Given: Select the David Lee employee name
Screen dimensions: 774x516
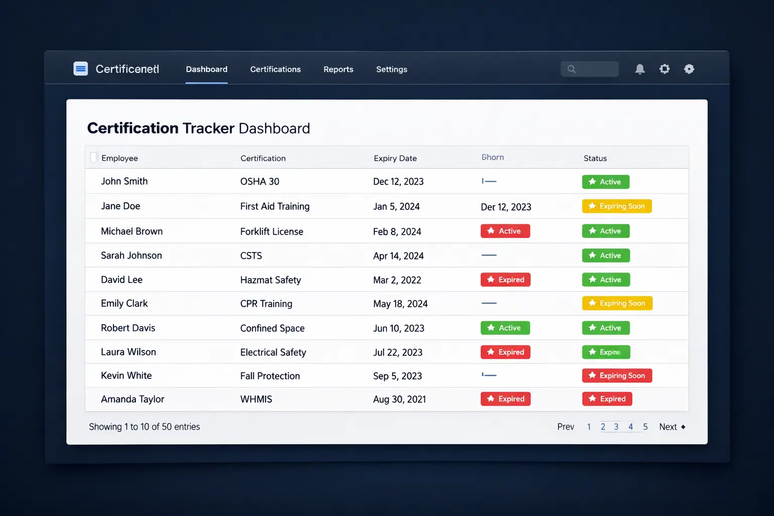Looking at the screenshot, I should pos(121,280).
